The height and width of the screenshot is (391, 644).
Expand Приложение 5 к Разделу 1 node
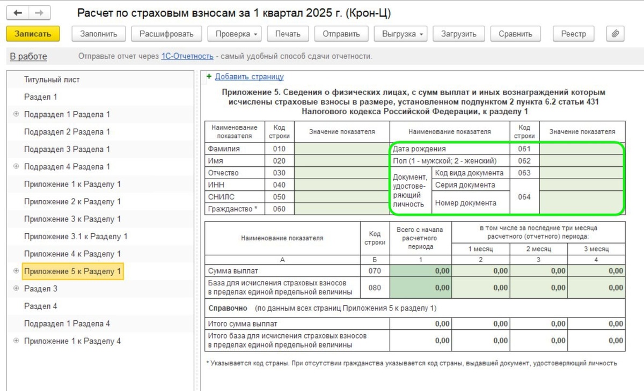coord(16,271)
